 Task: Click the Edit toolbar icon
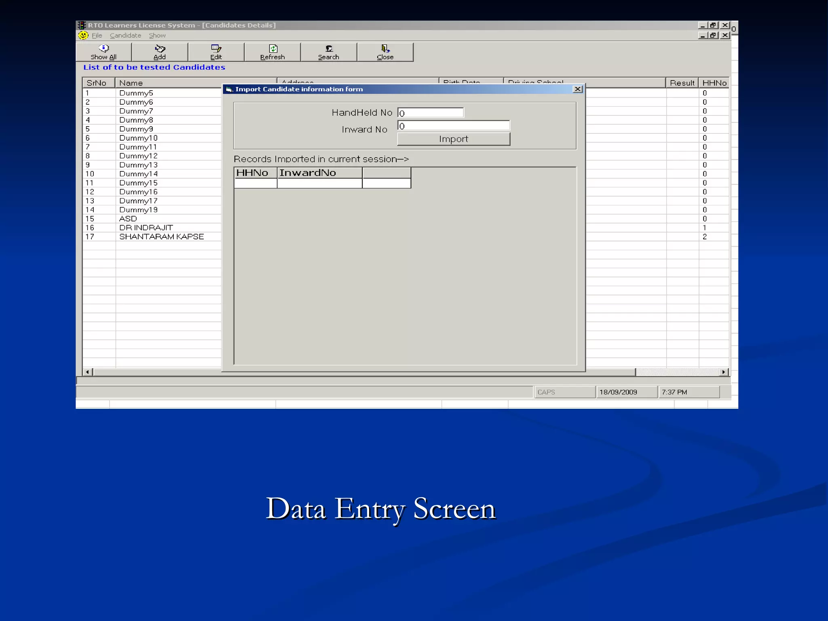click(216, 49)
